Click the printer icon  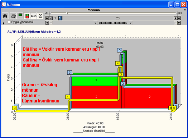[13, 16]
